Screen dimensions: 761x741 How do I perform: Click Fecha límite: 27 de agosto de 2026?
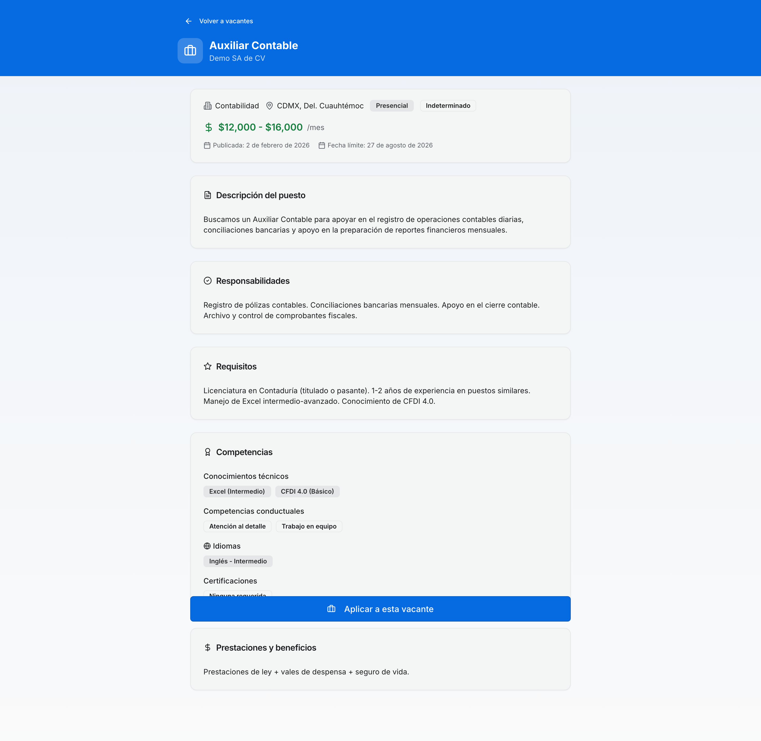pyautogui.click(x=380, y=146)
